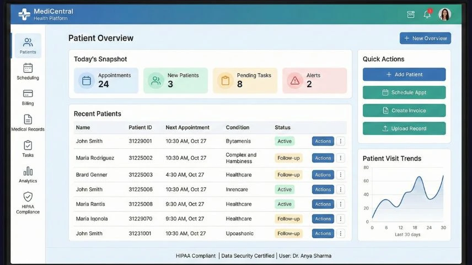Click the condition Bytamenis

[x=238, y=141]
